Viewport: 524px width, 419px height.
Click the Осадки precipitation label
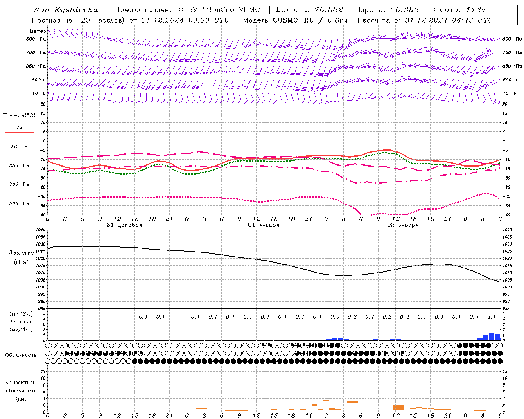pos(21,322)
